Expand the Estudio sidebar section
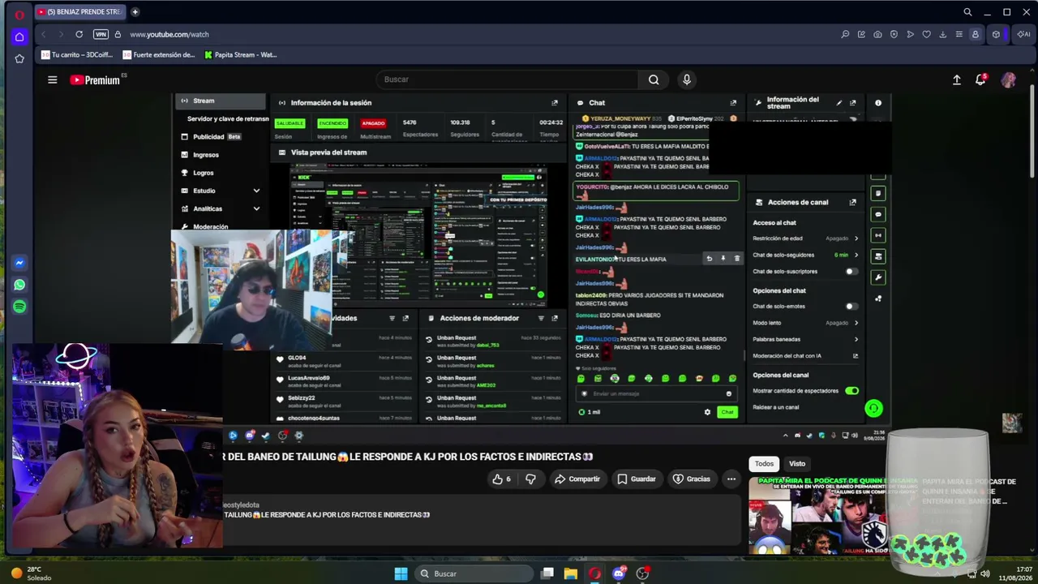 256,191
